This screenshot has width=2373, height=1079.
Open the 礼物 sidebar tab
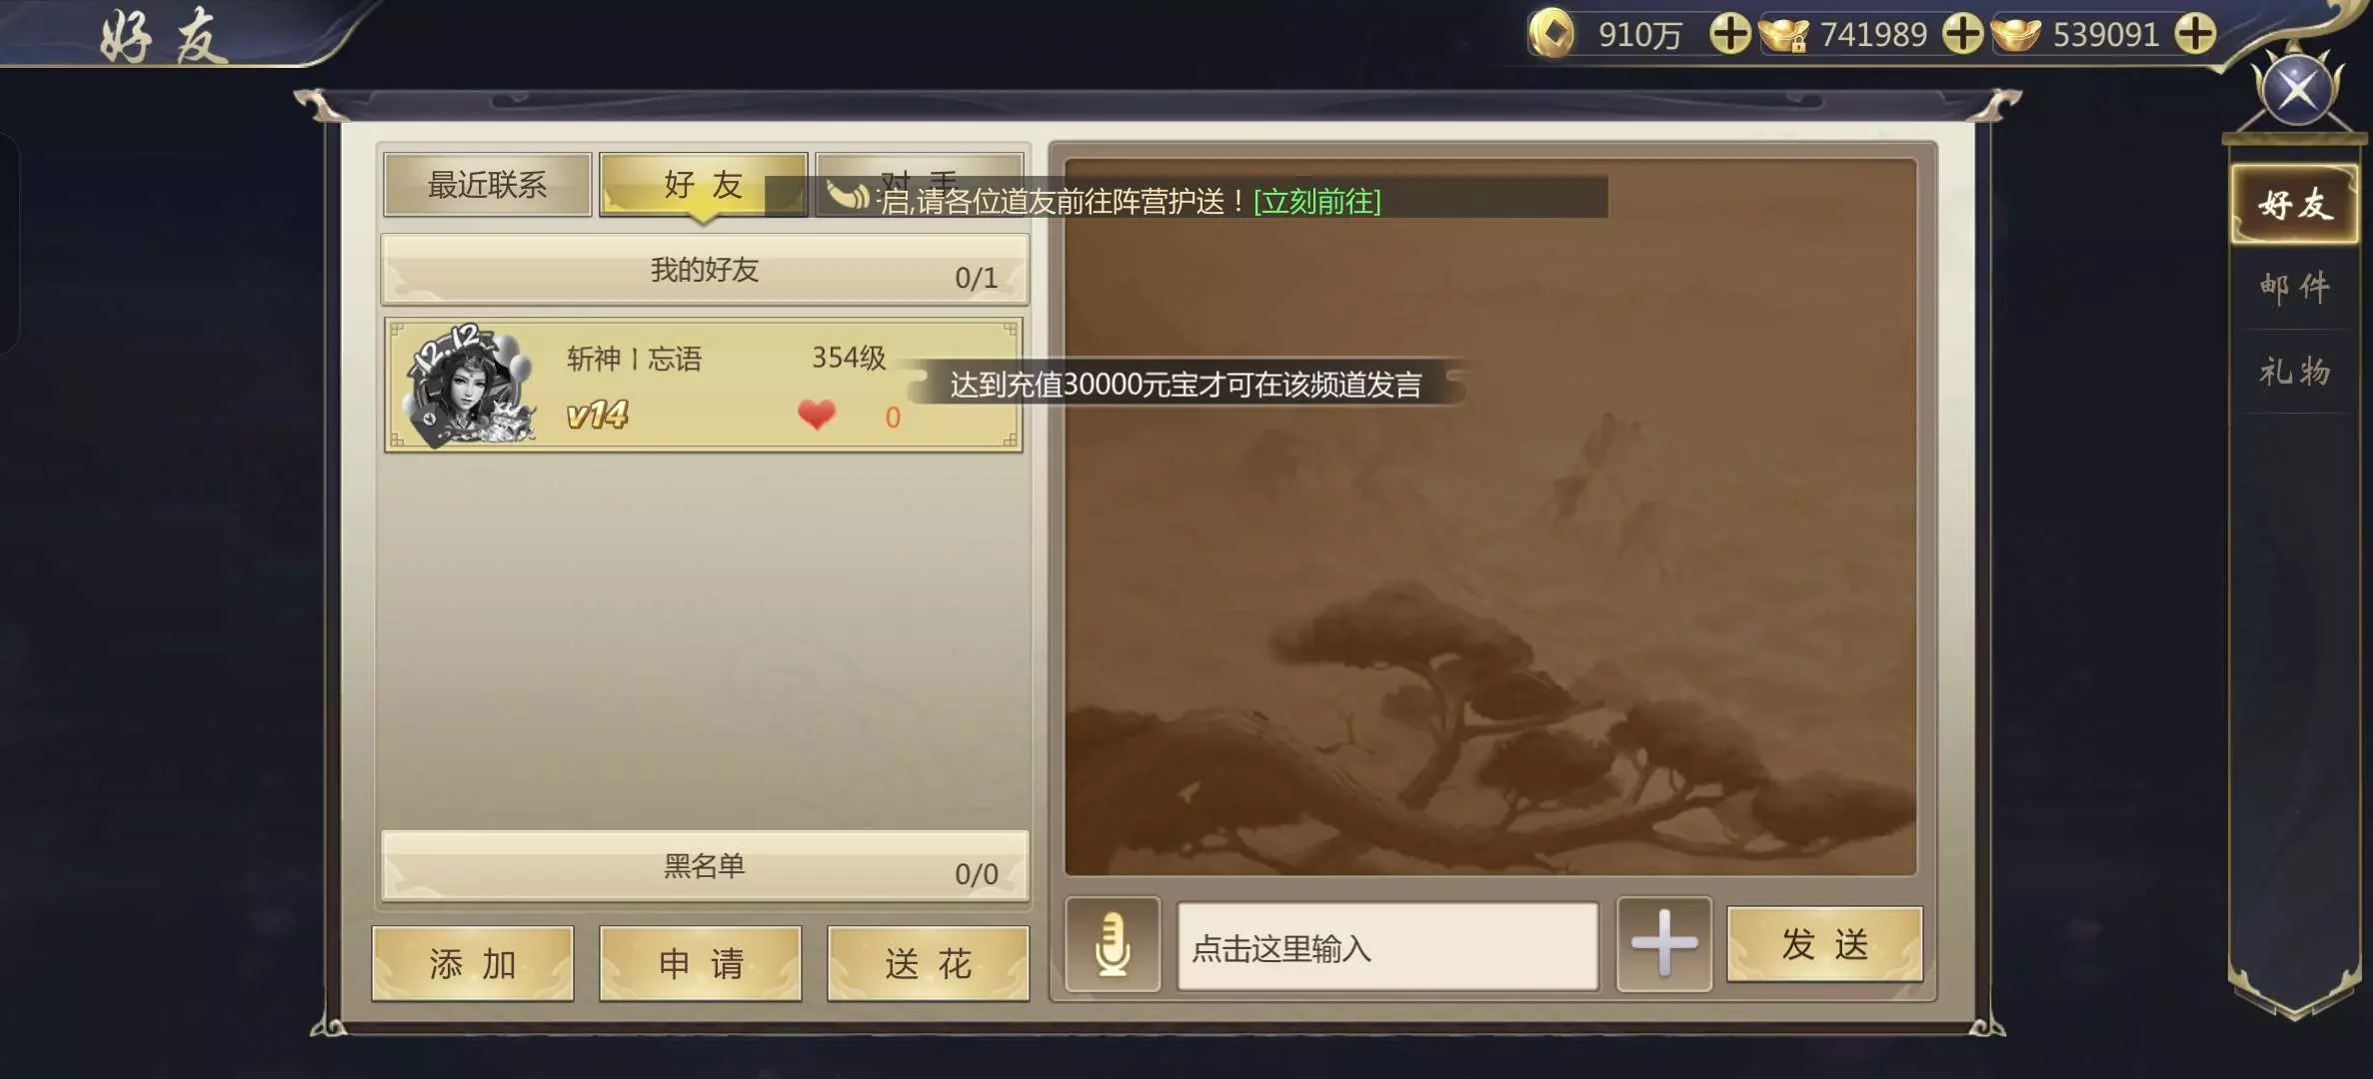pyautogui.click(x=2295, y=372)
